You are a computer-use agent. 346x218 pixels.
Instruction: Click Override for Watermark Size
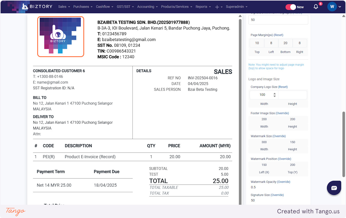[279, 136]
